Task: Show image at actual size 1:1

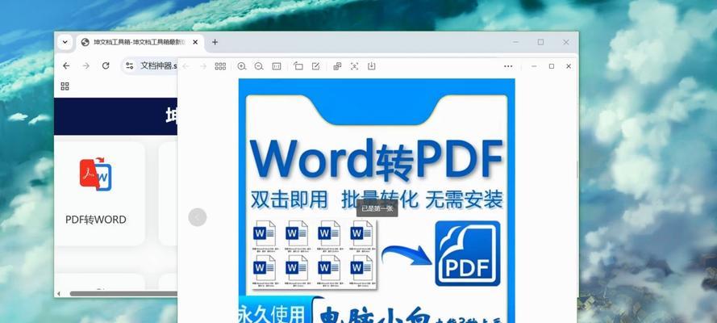Action: pos(277,66)
